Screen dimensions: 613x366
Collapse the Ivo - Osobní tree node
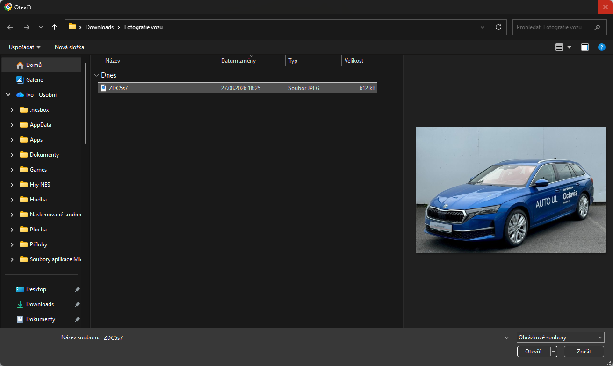(x=8, y=95)
